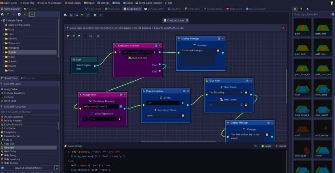The height and width of the screenshot is (173, 335).
Task: Apply the source code changes
Action: pos(267,146)
